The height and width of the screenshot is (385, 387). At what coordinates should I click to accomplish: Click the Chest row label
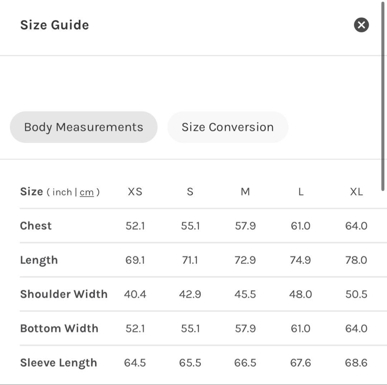36,226
